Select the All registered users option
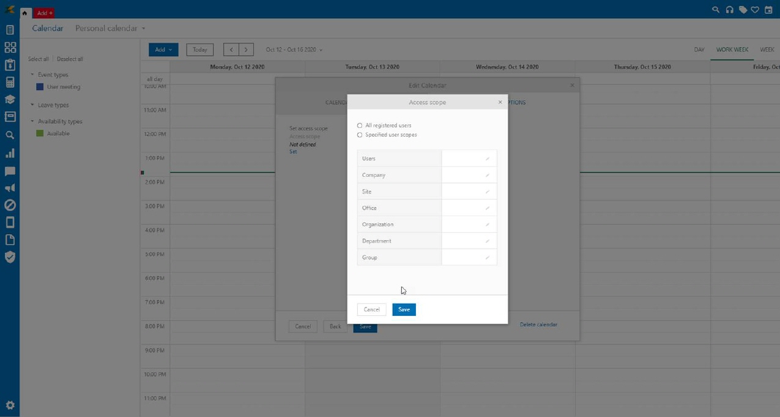780x417 pixels. click(360, 126)
